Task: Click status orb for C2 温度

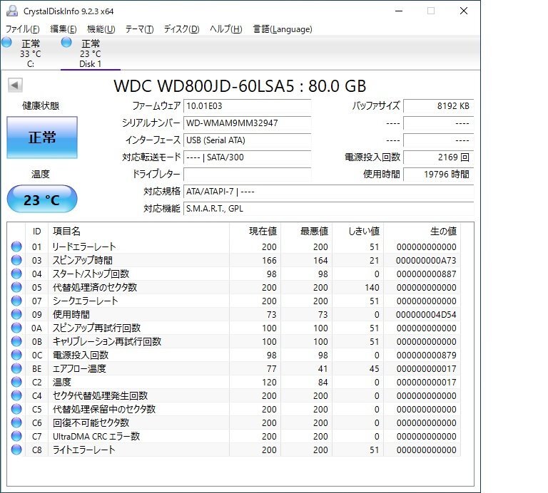Action: coord(16,382)
